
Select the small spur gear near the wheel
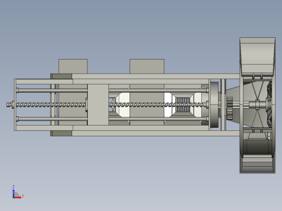[229, 108]
